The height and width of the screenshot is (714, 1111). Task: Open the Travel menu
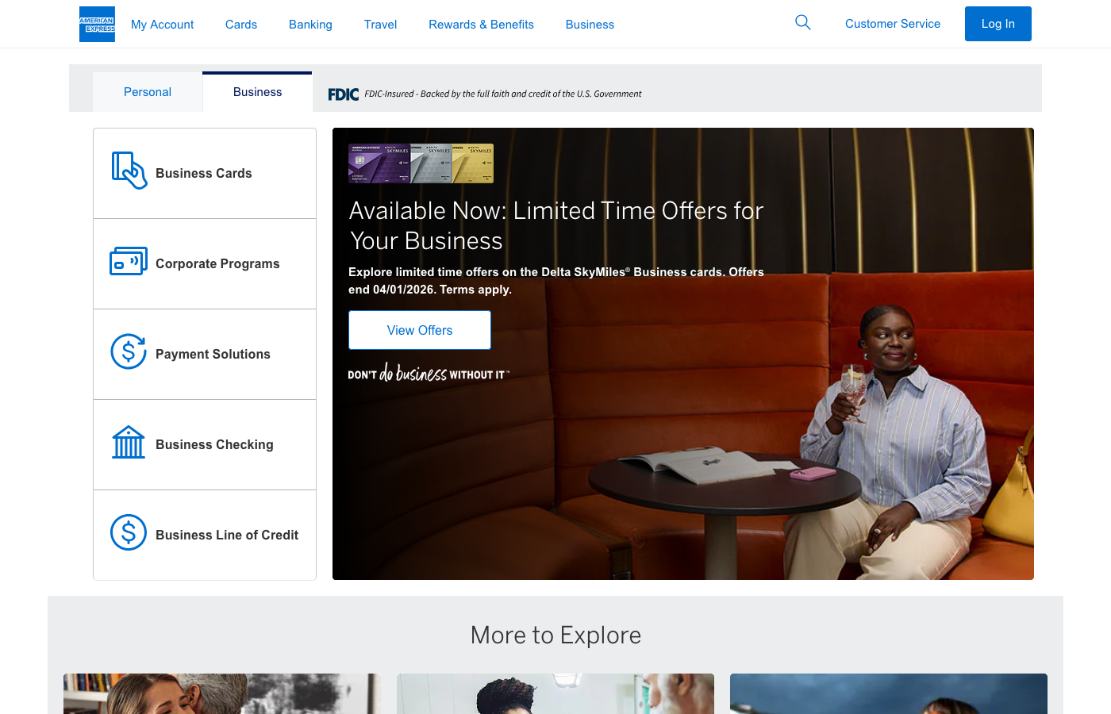click(380, 25)
